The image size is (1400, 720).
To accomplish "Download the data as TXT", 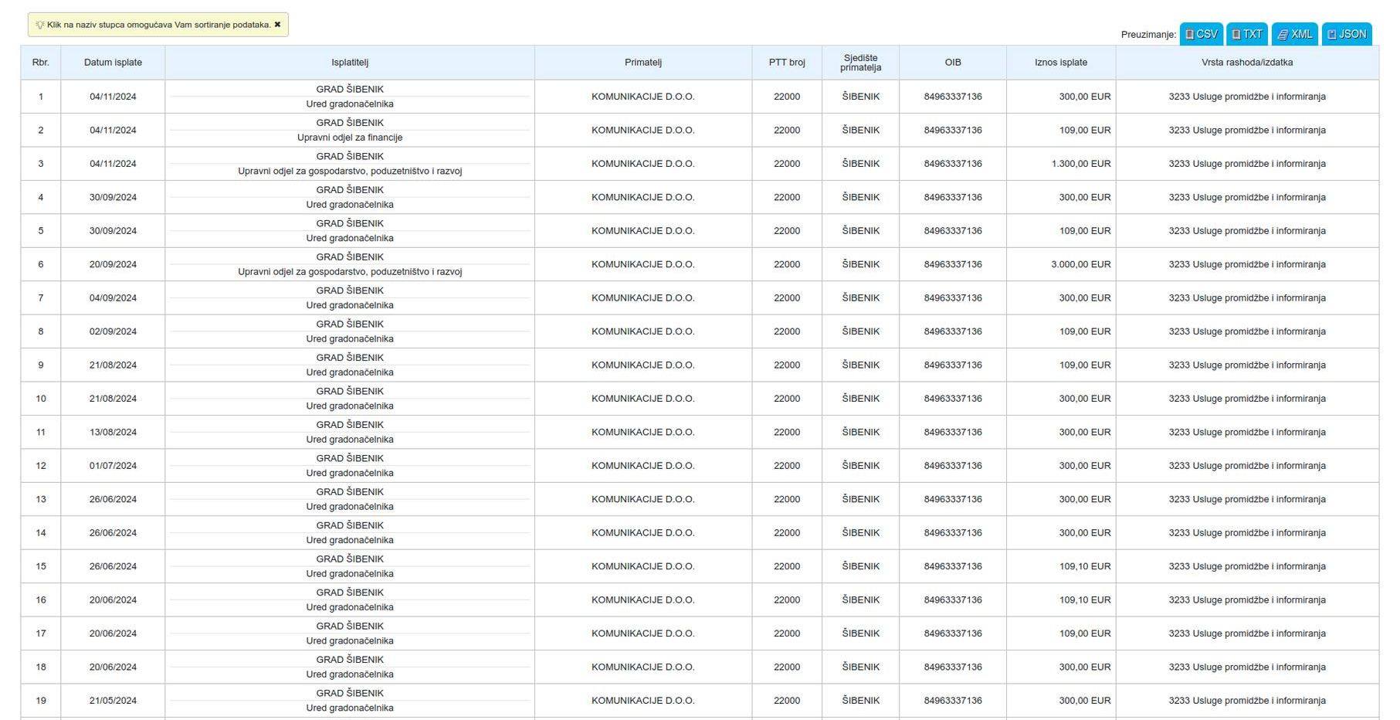I will click(1246, 34).
